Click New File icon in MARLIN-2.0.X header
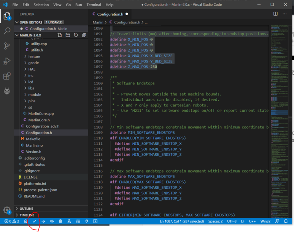The width and height of the screenshot is (294, 232). [x=60, y=35]
